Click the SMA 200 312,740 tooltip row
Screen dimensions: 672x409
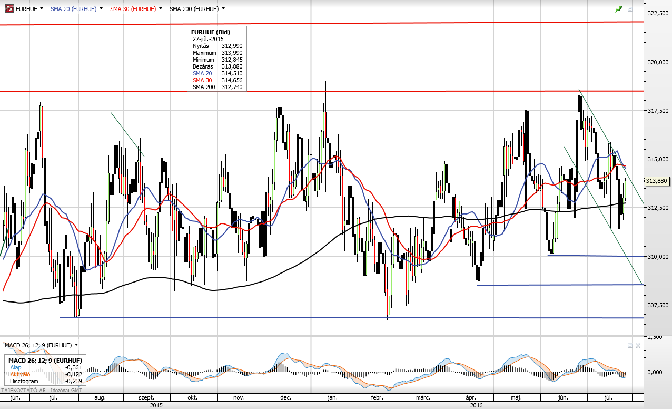point(217,87)
